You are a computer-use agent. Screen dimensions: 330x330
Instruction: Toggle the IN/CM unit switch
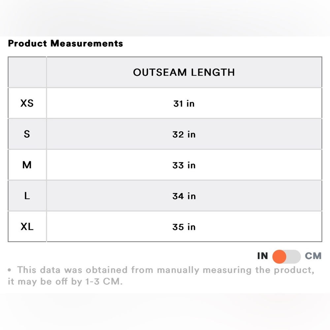point(286,256)
